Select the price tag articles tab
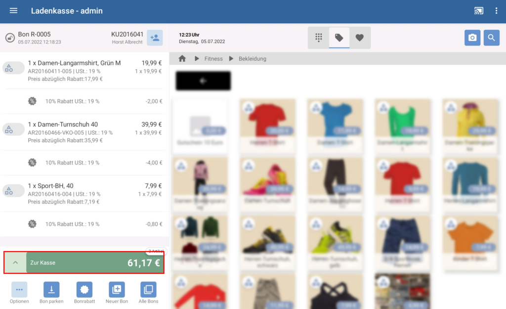The image size is (506, 309). [339, 38]
